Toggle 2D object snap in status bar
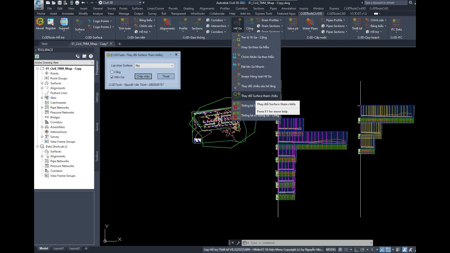This screenshot has width=450, height=253. pos(388,249)
